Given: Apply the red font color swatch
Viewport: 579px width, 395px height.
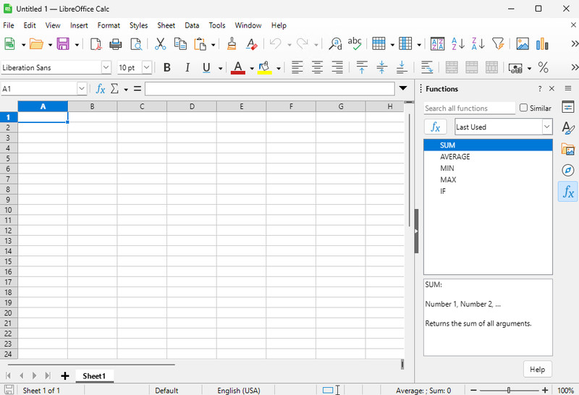Looking at the screenshot, I should coord(238,67).
